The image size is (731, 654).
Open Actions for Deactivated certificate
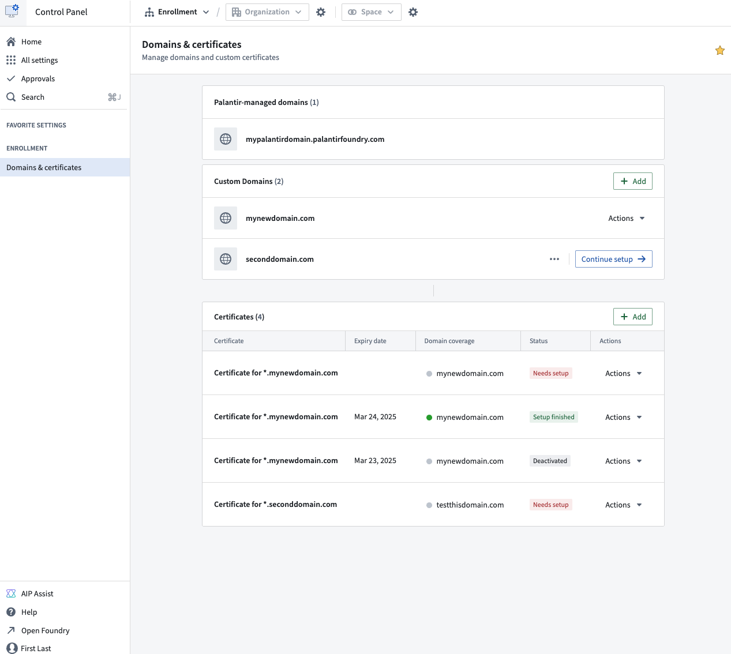pos(624,461)
